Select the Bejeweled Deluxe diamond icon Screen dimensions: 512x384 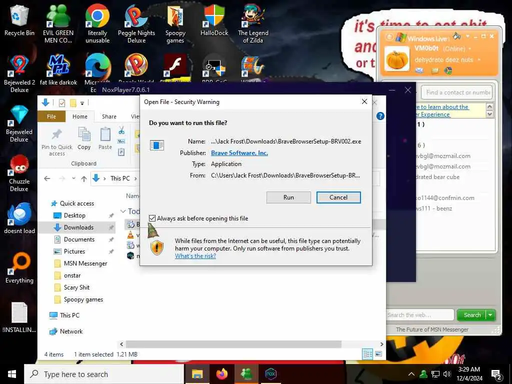coord(19,123)
